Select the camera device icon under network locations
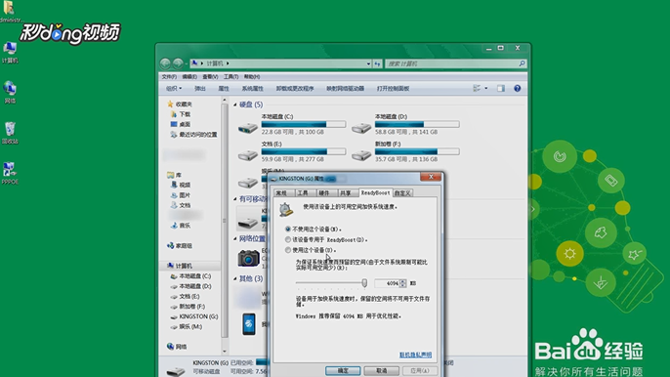670x377 pixels. pyautogui.click(x=249, y=258)
